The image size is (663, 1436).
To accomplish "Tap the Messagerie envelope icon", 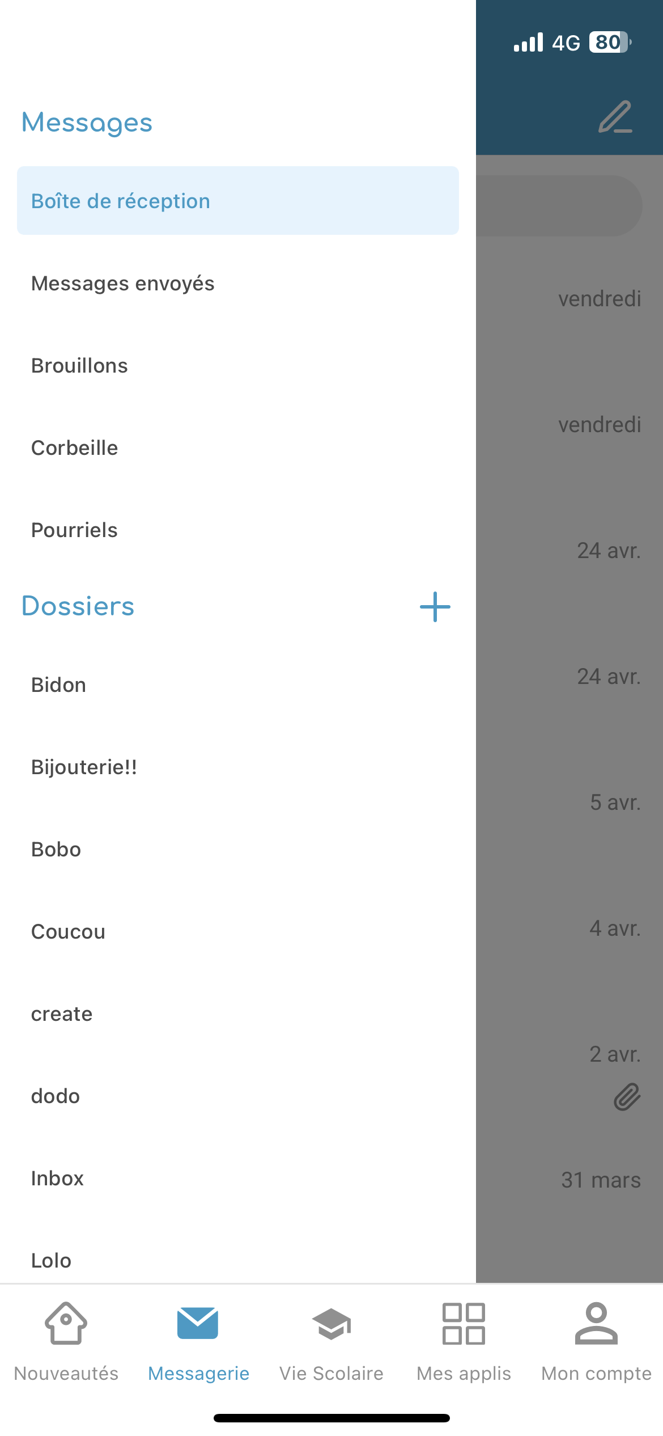I will 198,1324.
